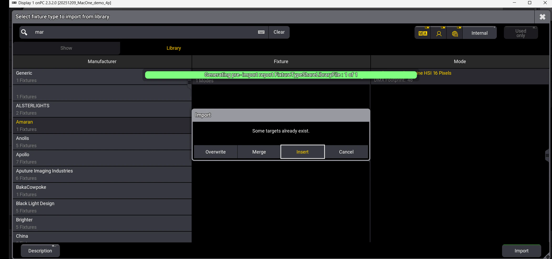
Task: Click the MA app icon in title bar
Action: [14, 3]
